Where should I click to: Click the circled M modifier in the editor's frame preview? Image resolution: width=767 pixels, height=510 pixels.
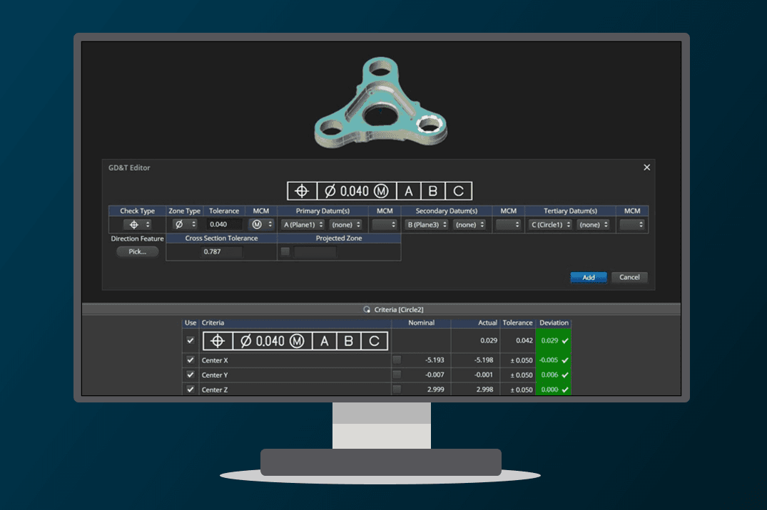point(382,191)
